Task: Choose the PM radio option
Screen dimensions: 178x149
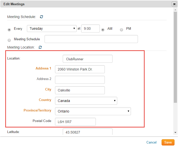Action: pos(121,29)
